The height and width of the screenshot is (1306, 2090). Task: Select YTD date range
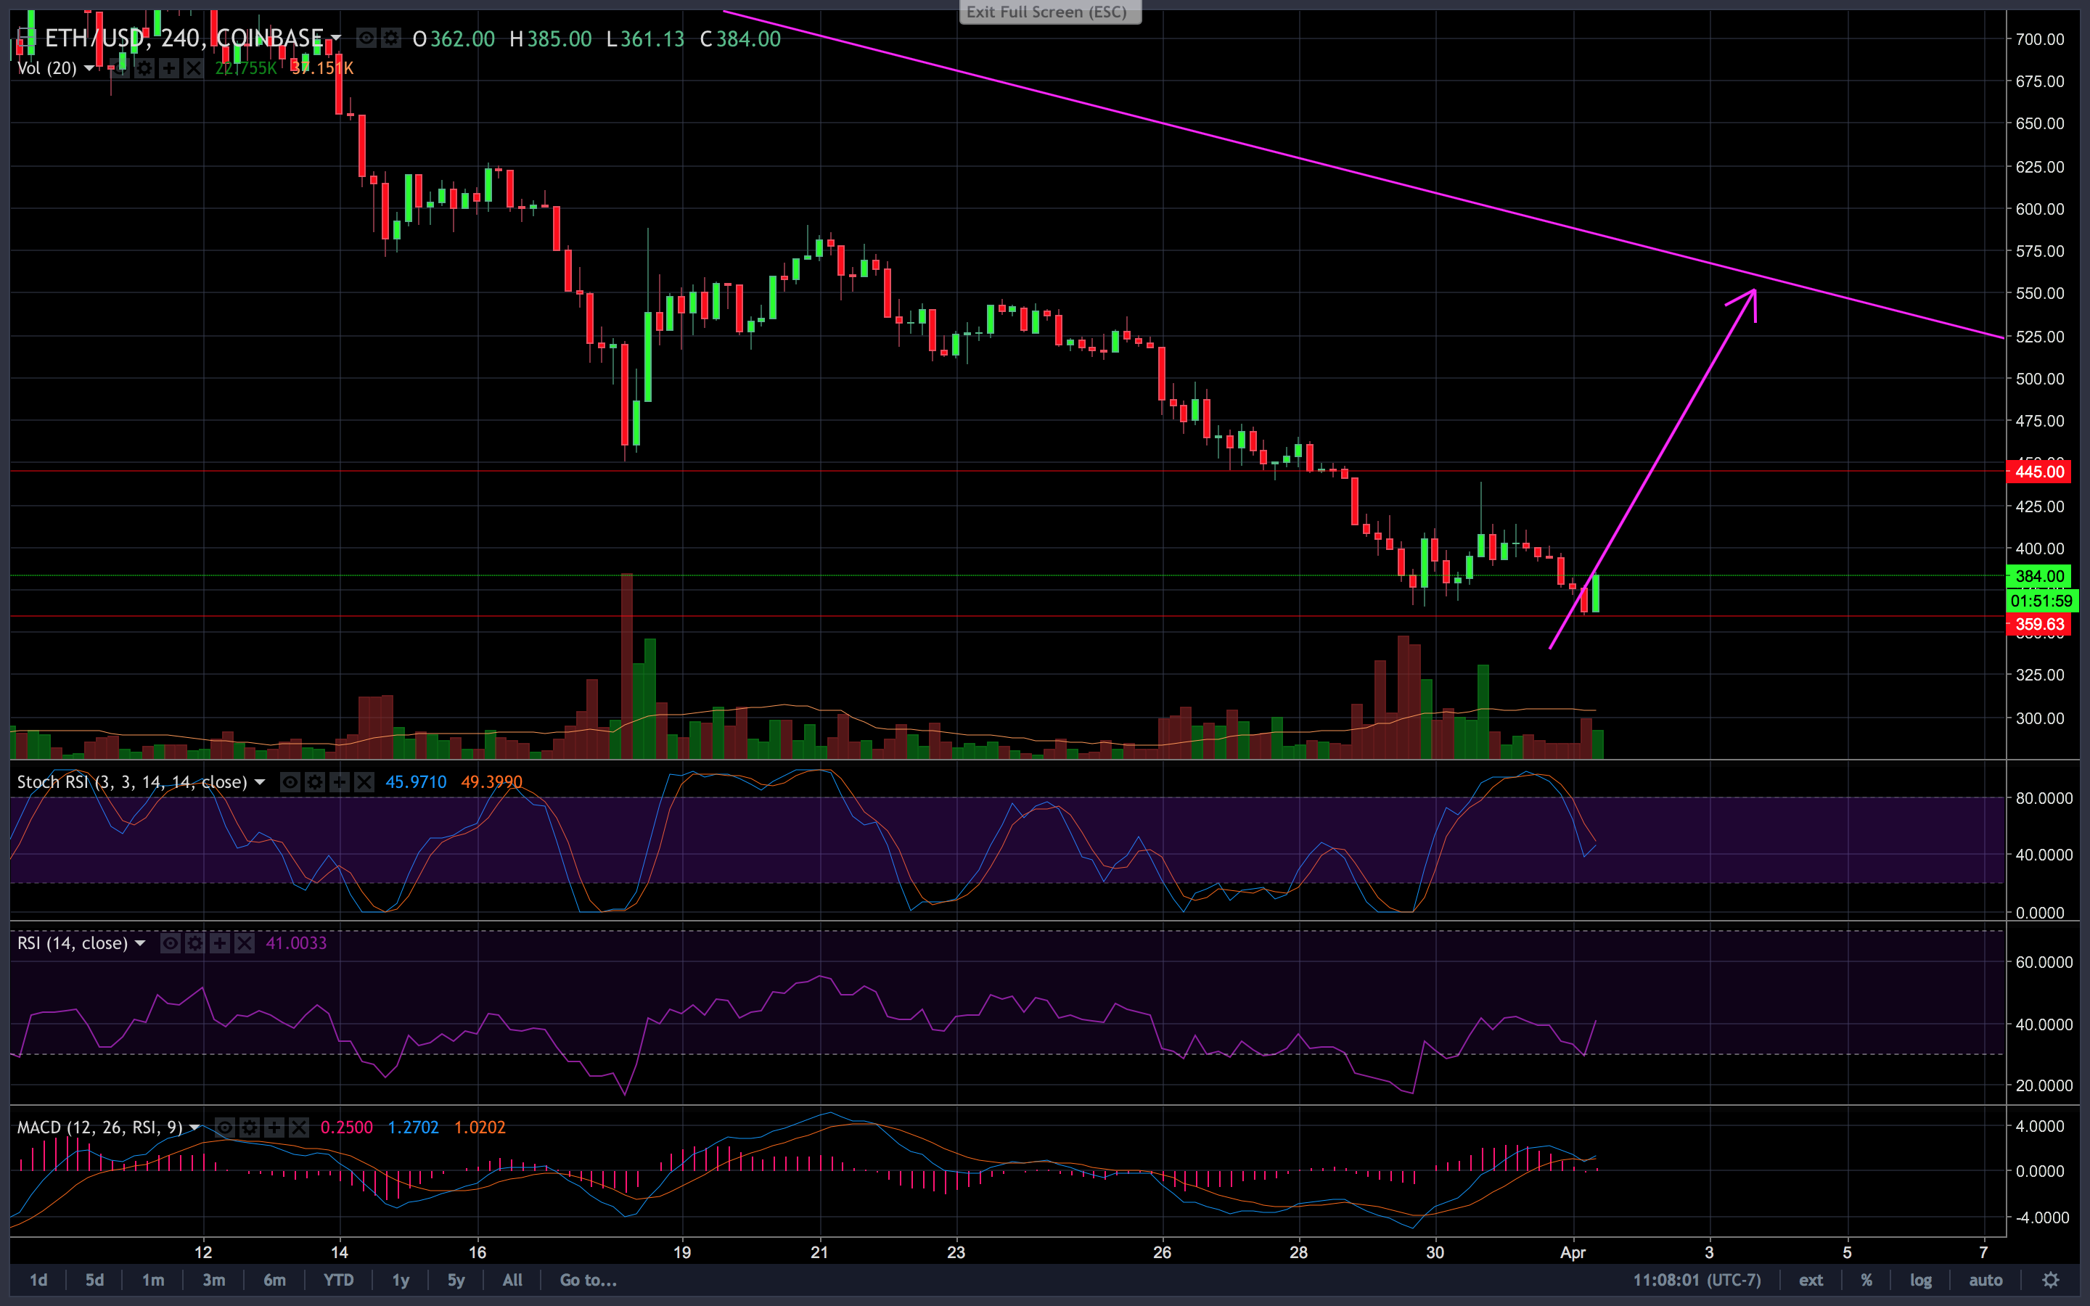tap(337, 1280)
